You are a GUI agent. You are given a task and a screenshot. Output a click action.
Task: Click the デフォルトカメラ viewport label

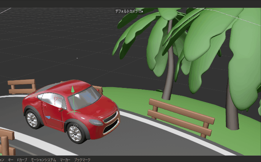point(126,11)
